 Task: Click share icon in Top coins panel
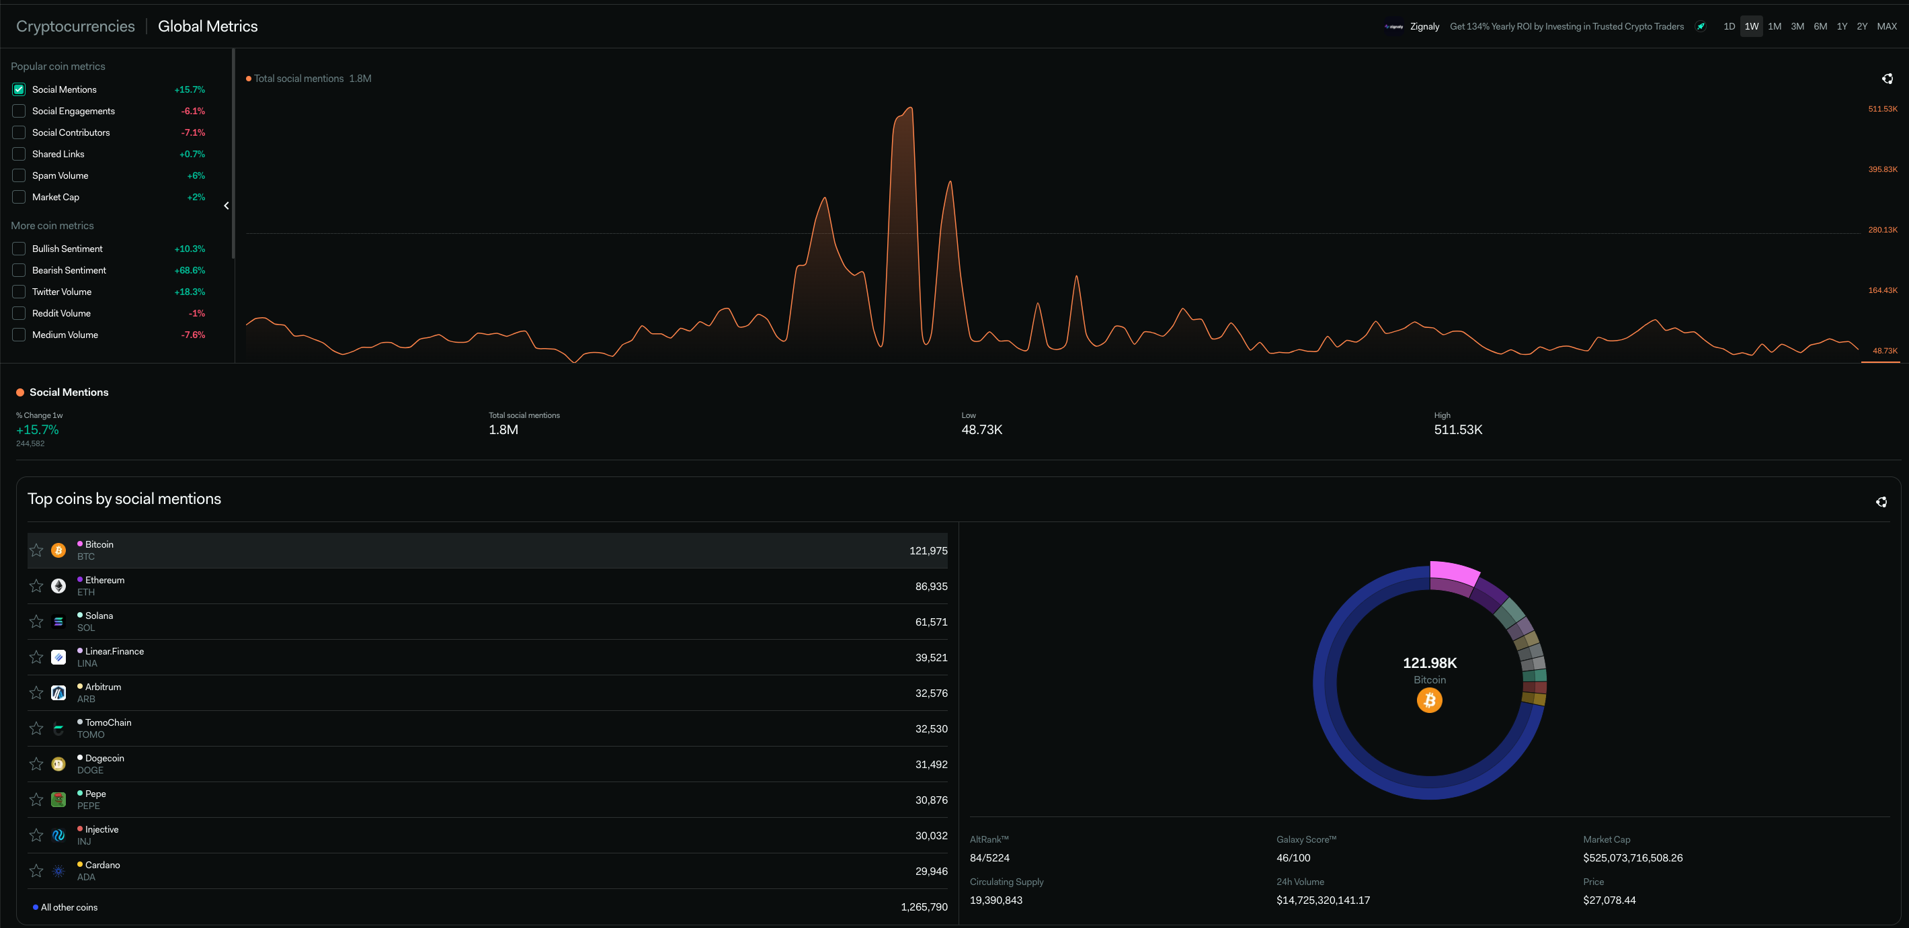(x=1881, y=502)
